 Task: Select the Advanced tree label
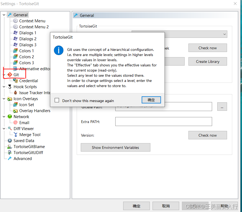coord(23,159)
